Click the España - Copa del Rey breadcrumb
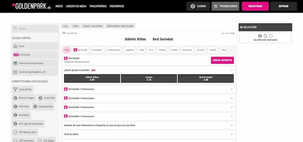Viewport: 303px width, 142px height. (x=93, y=26)
